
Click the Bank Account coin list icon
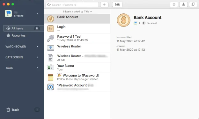[50, 19]
